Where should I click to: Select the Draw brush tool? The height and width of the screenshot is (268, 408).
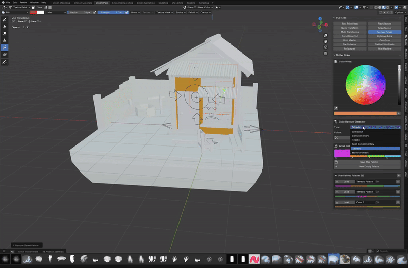[5, 19]
